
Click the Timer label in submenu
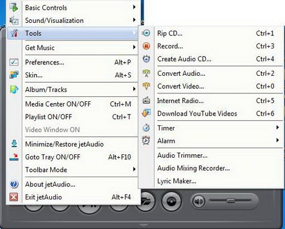coord(166,128)
